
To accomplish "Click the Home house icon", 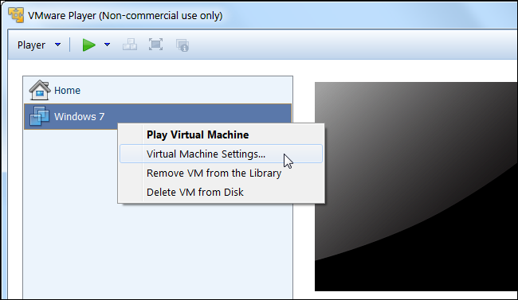I will pos(40,90).
